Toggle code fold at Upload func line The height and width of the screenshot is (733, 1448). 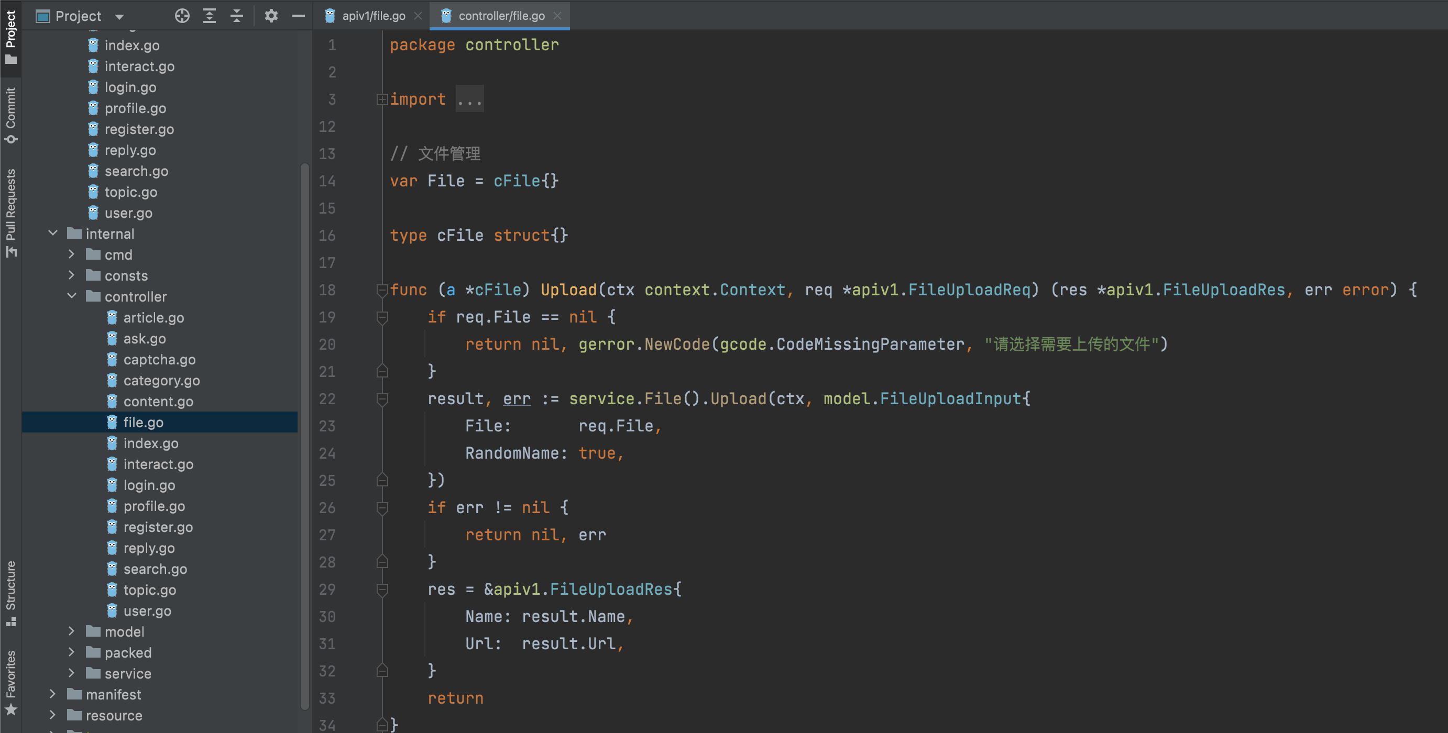point(382,290)
